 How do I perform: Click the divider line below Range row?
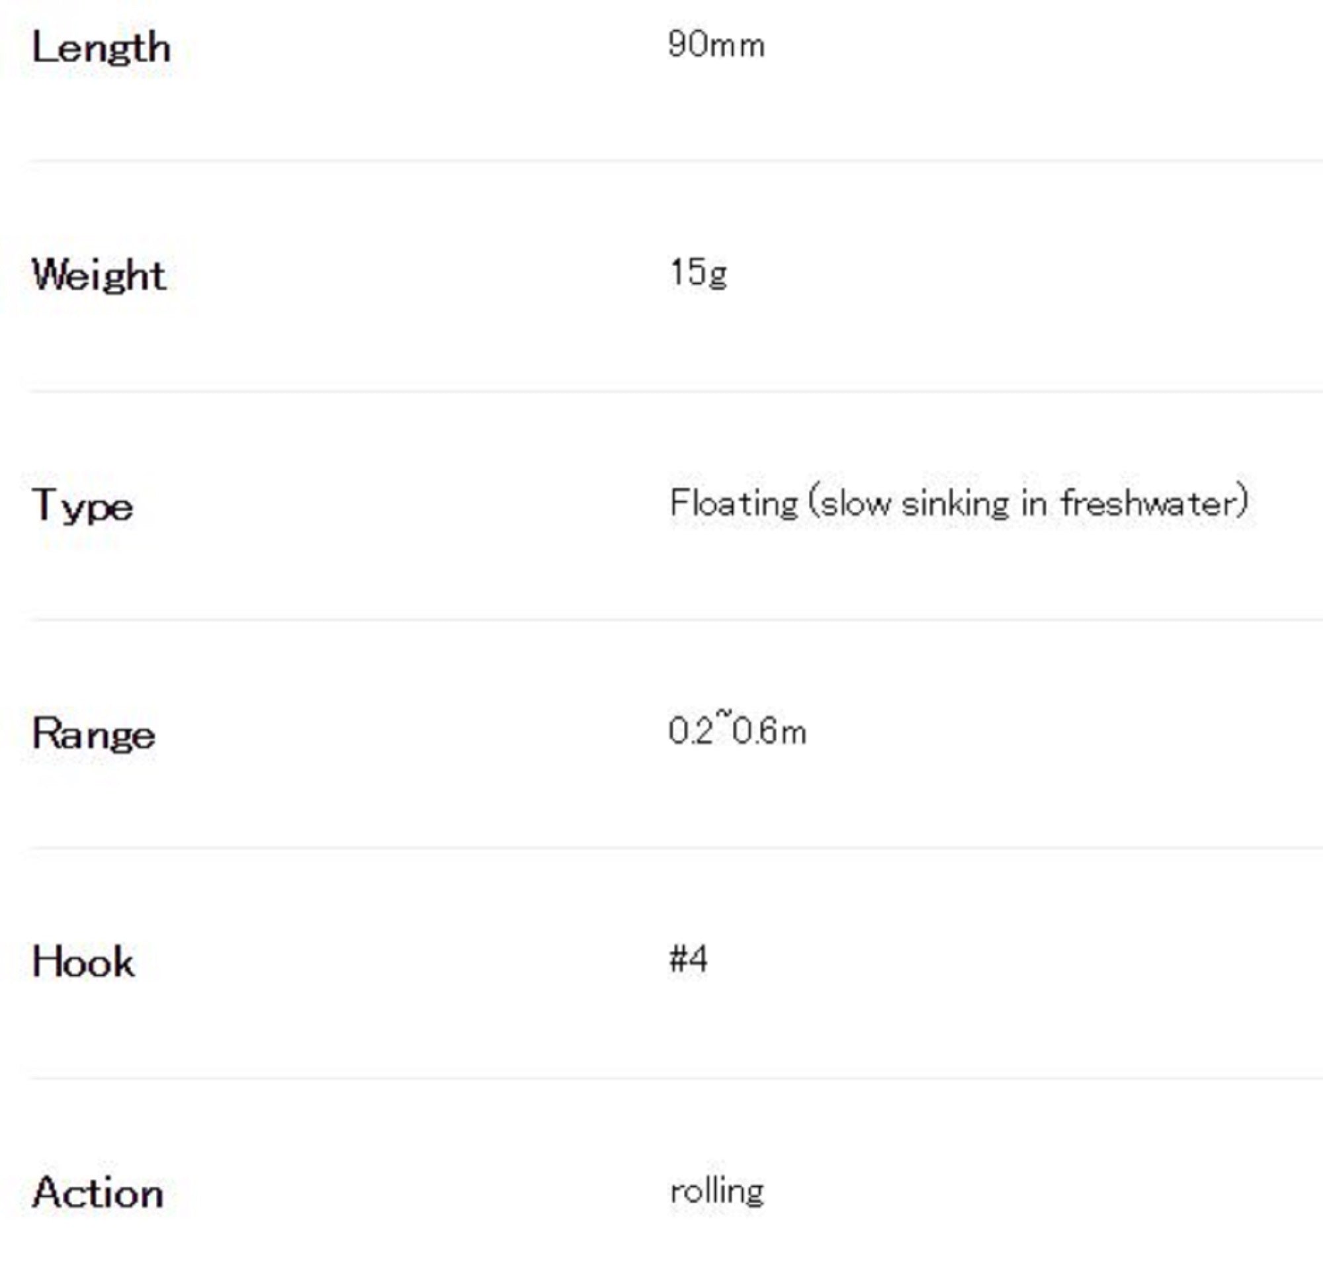click(x=675, y=848)
